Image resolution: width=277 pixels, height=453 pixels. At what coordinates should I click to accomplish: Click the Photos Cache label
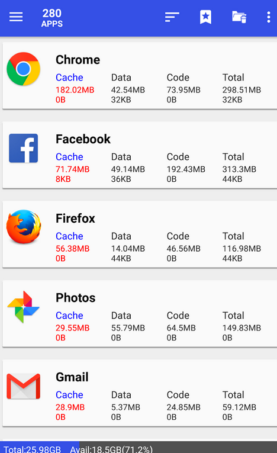point(69,316)
